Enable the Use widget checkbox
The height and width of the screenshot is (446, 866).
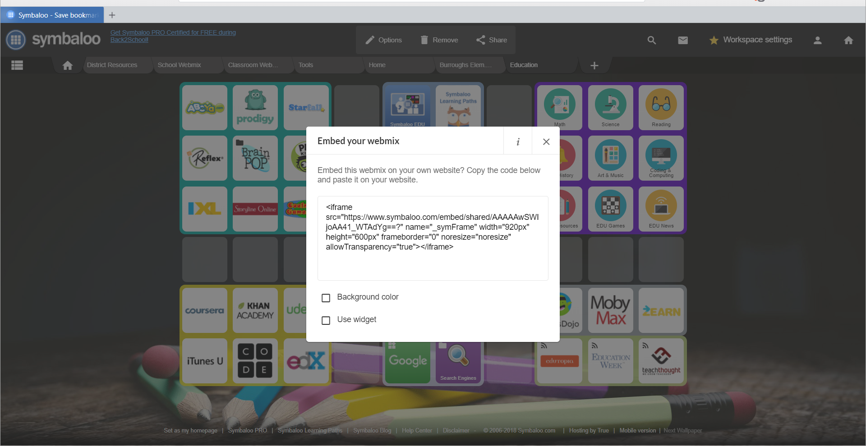[x=326, y=320]
